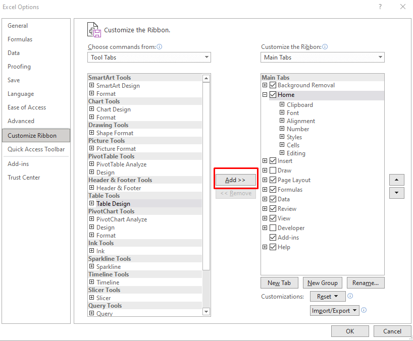The height and width of the screenshot is (341, 413).
Task: Uncheck the Page Layout checkbox
Action: (x=273, y=180)
